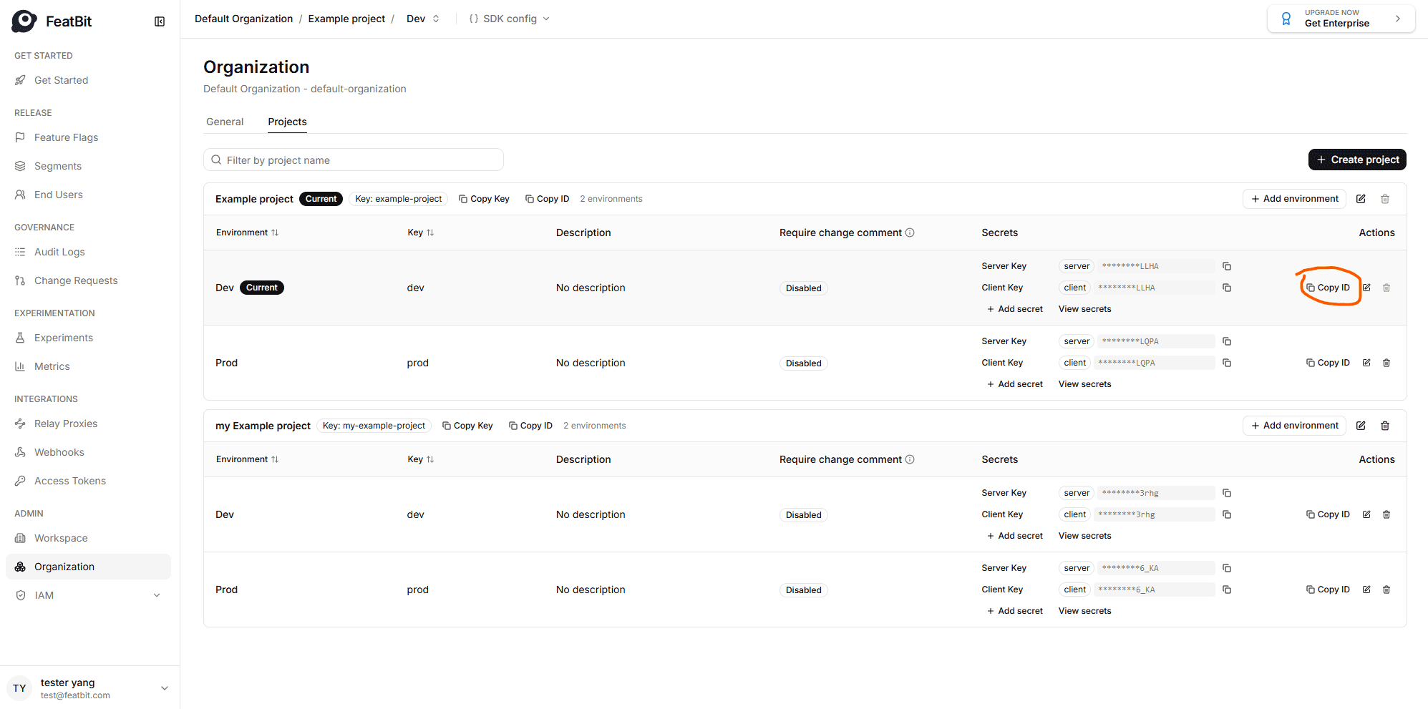The width and height of the screenshot is (1428, 709).
Task: Edit Example project's Prod environment
Action: coord(1366,363)
